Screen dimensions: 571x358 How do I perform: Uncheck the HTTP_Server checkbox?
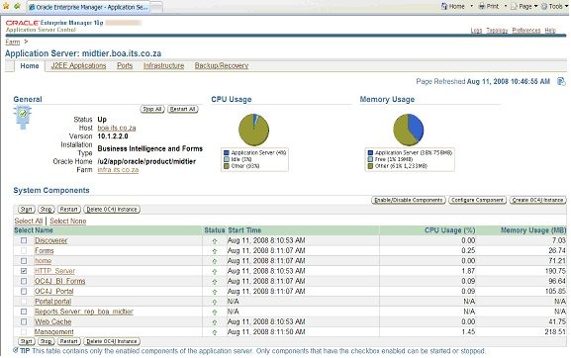click(24, 271)
